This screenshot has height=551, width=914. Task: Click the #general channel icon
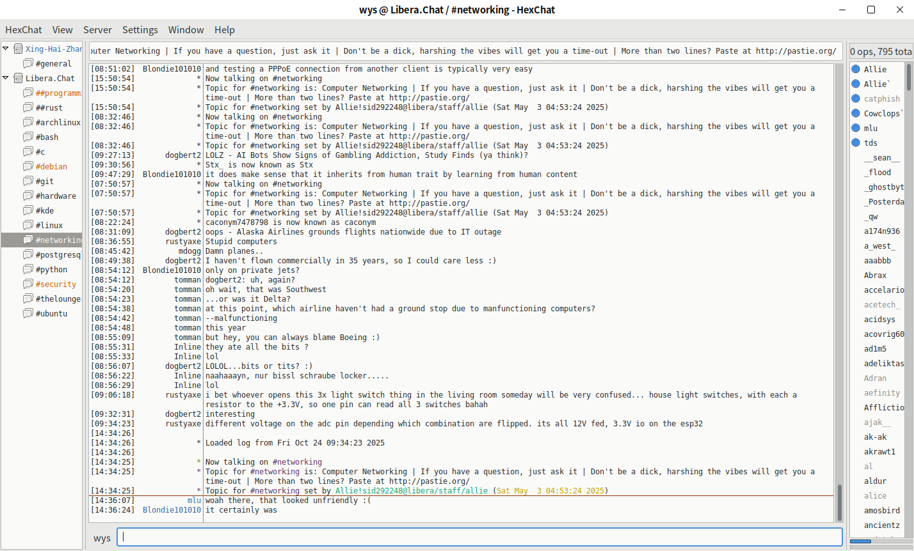pyautogui.click(x=28, y=63)
